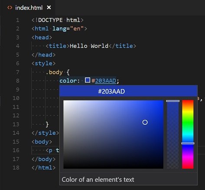The width and height of the screenshot is (205, 190).
Task: Click the saturation-brightness selector circle
Action: point(145,122)
